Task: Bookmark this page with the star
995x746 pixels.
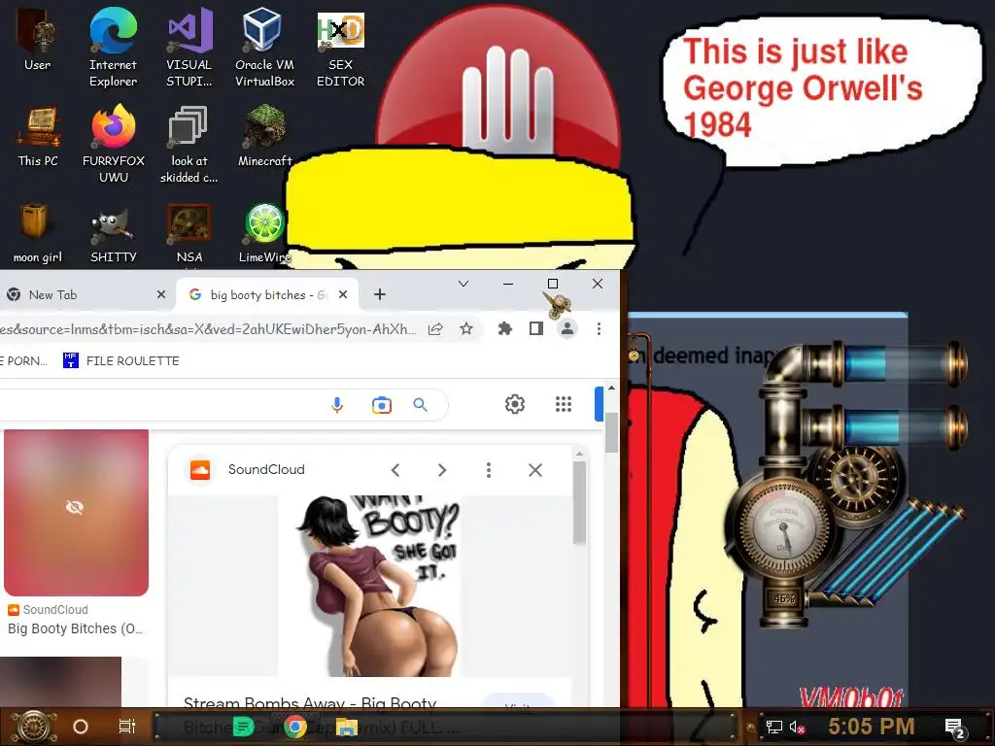Action: pyautogui.click(x=466, y=329)
